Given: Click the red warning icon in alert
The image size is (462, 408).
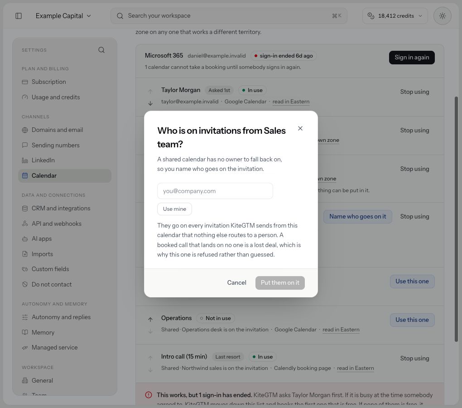Looking at the screenshot, I should [149, 395].
